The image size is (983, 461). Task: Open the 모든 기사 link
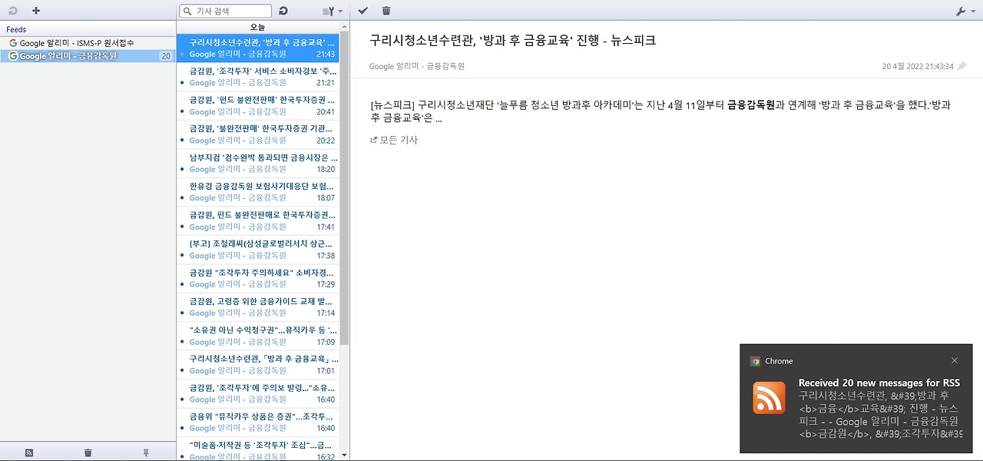392,139
